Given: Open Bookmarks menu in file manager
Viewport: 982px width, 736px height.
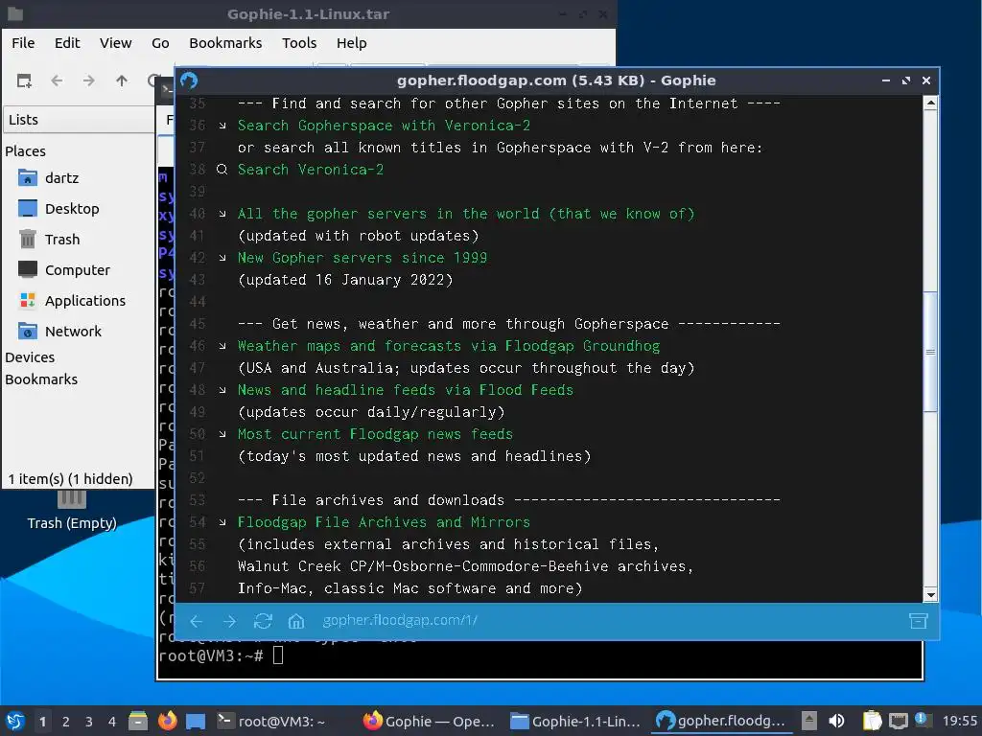Looking at the screenshot, I should 225,43.
